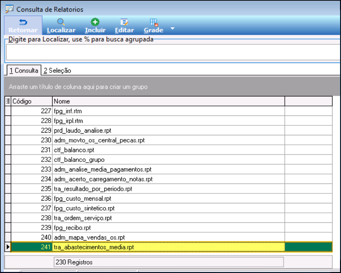
Task: Select row adm_mapa_vendas_os.rpt
Action: point(169,237)
